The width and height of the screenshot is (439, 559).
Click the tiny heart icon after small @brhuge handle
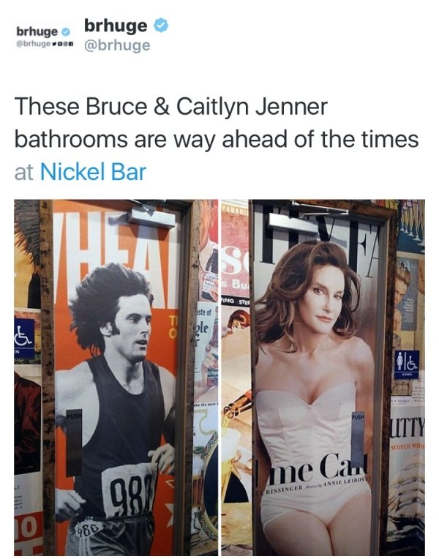tap(54, 45)
